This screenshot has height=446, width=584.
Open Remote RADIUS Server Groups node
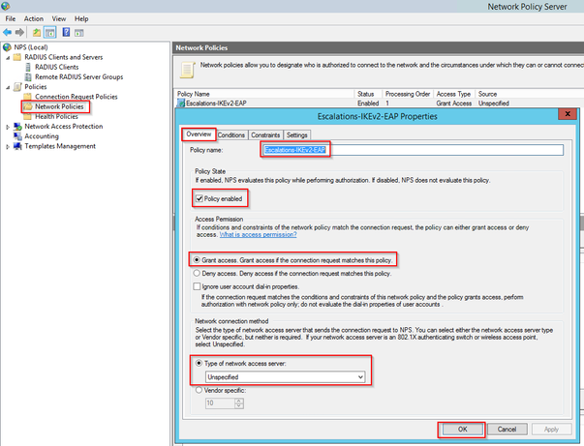pos(79,77)
